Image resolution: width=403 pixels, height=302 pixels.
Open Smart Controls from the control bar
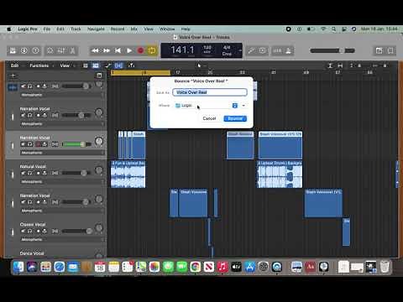[50, 50]
